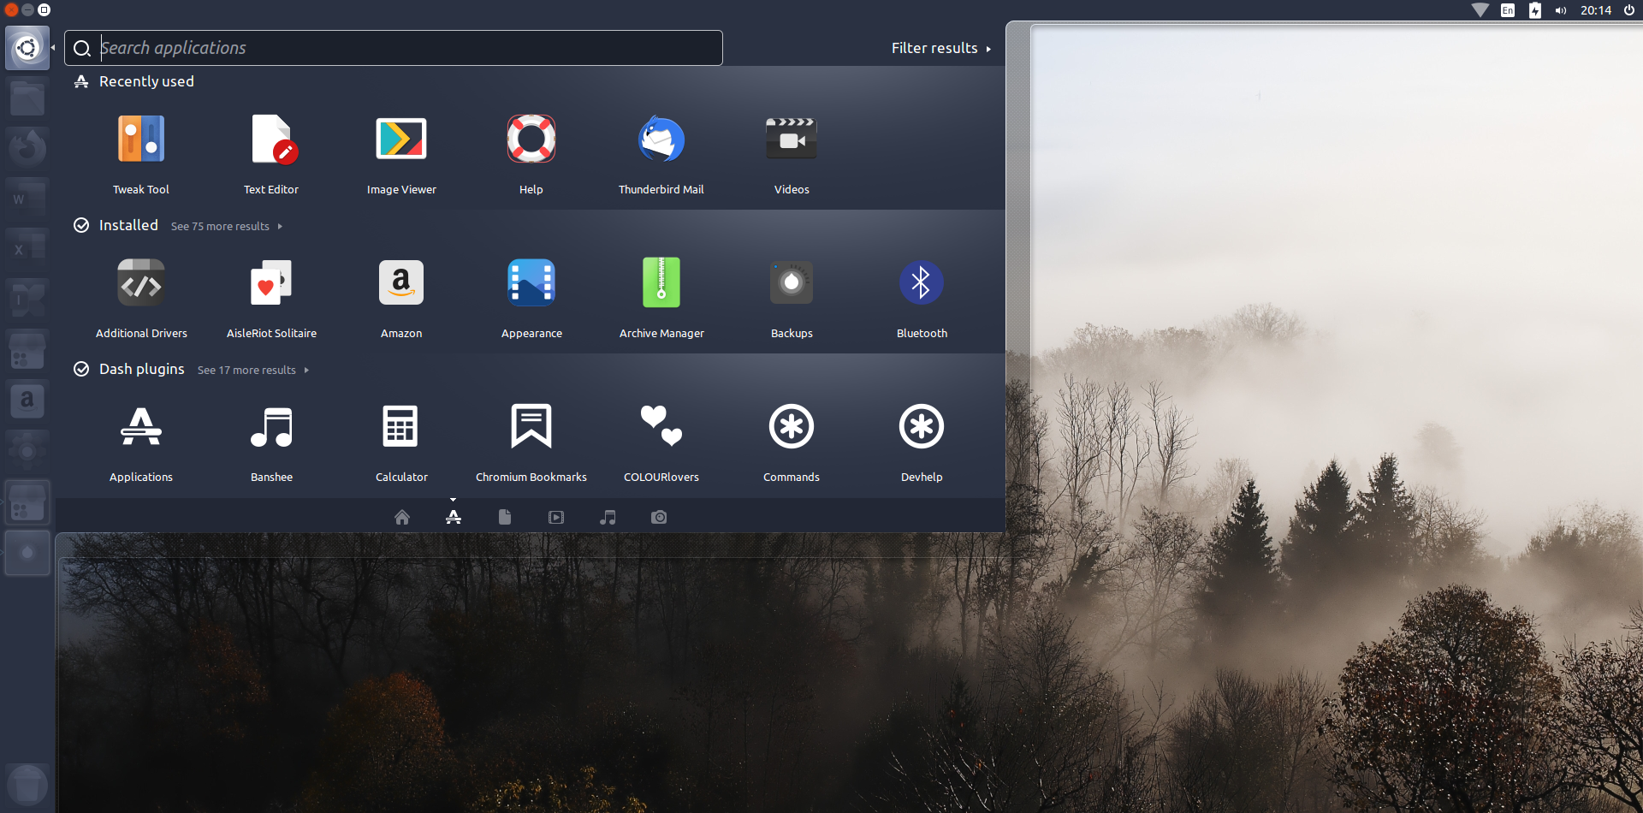Expand See 75 more results
Viewport: 1643px width, 813px height.
click(x=227, y=226)
